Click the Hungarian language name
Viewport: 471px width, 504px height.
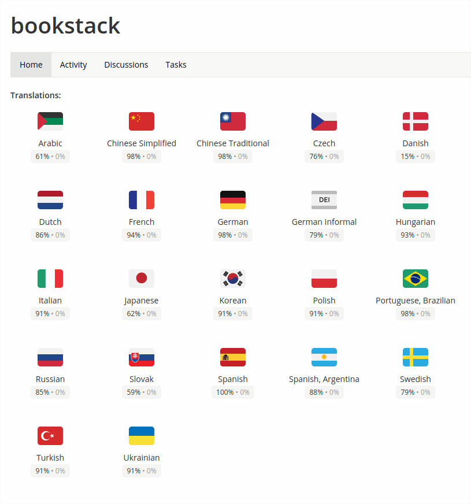(x=415, y=222)
